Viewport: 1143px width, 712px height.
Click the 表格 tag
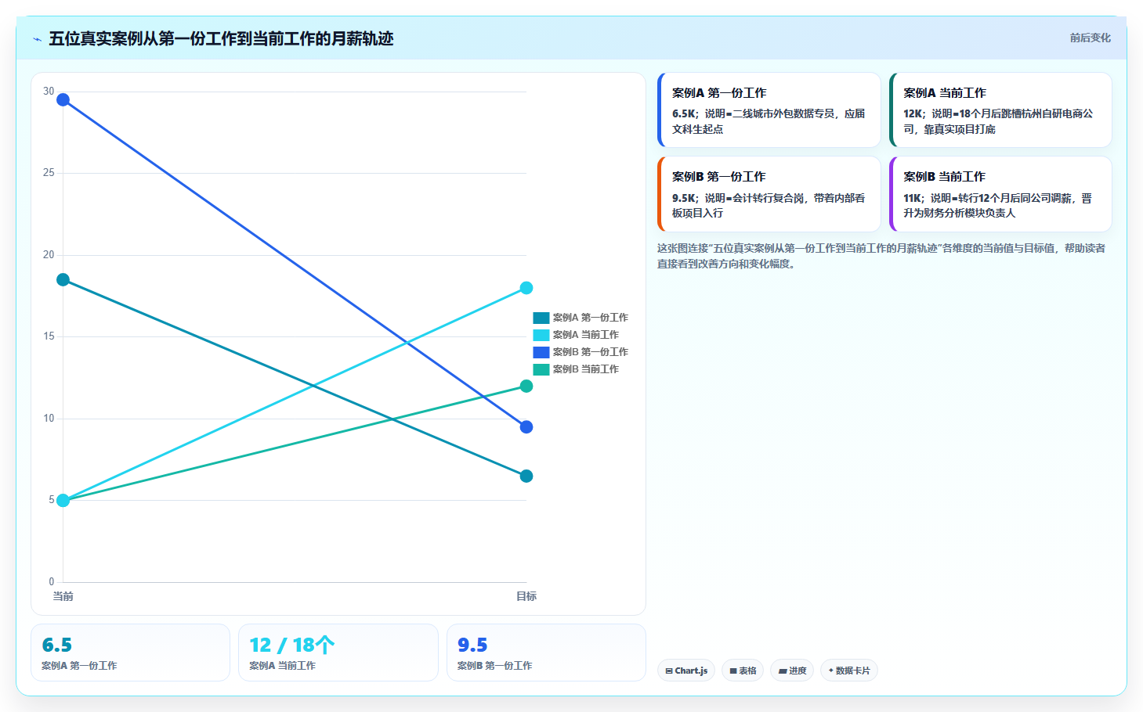click(x=743, y=671)
